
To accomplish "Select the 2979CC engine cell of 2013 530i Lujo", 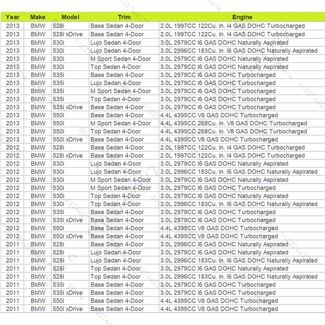I will [x=242, y=43].
